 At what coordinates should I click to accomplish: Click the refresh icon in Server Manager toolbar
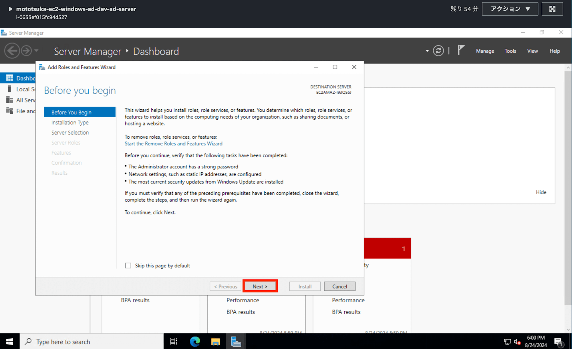coord(438,51)
